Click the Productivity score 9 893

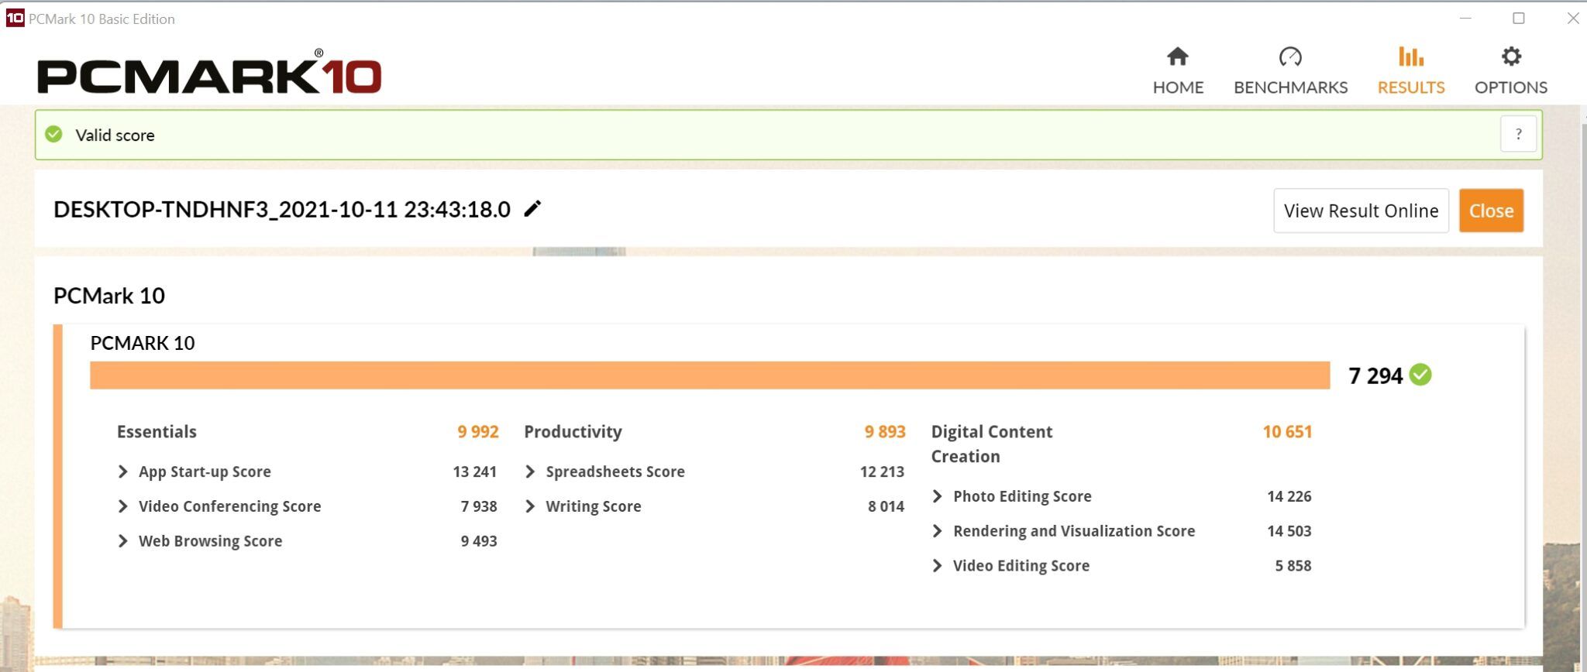pos(885,431)
